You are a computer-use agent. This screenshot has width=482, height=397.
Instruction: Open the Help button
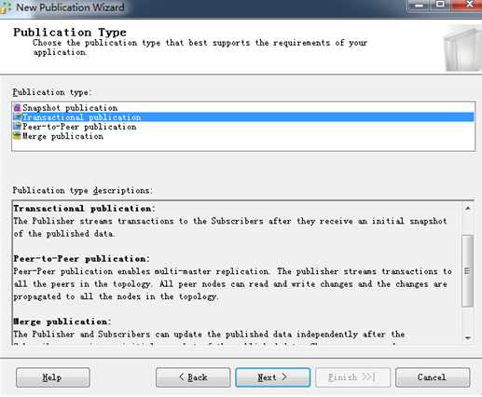(53, 377)
